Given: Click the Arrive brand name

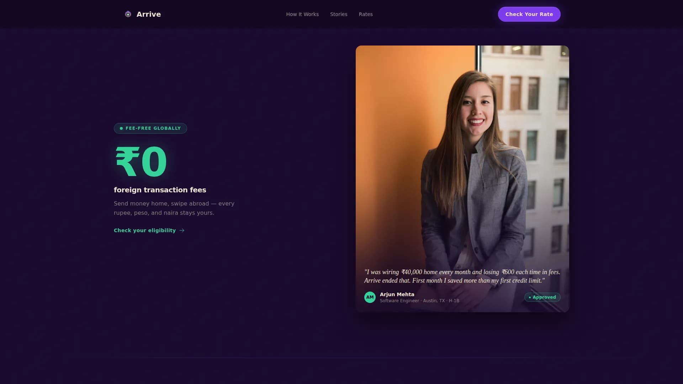Looking at the screenshot, I should click(x=149, y=14).
